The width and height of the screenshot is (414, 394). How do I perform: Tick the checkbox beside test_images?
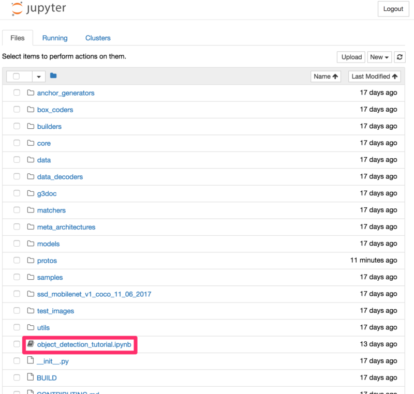(17, 311)
